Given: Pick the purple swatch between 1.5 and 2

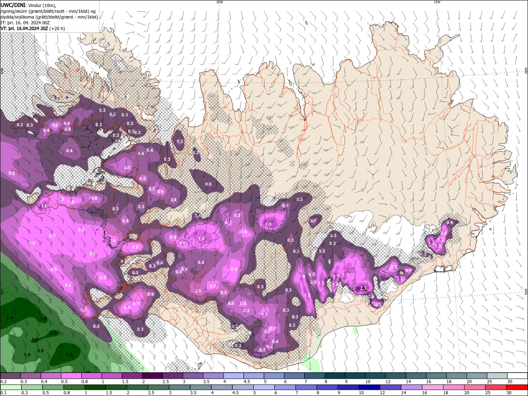Looking at the screenshot, I should (132, 376).
